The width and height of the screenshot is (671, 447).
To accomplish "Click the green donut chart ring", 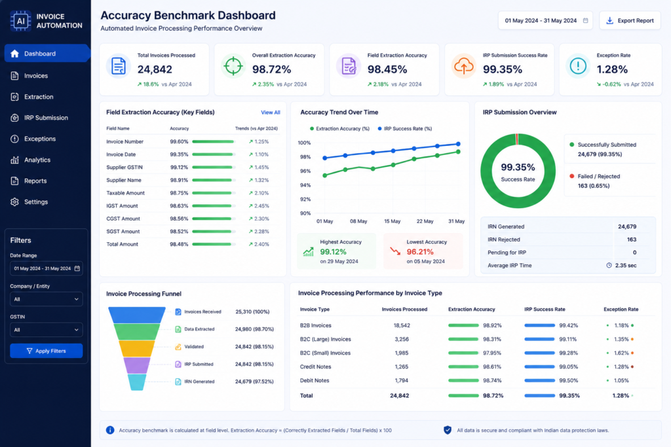I will point(486,171).
